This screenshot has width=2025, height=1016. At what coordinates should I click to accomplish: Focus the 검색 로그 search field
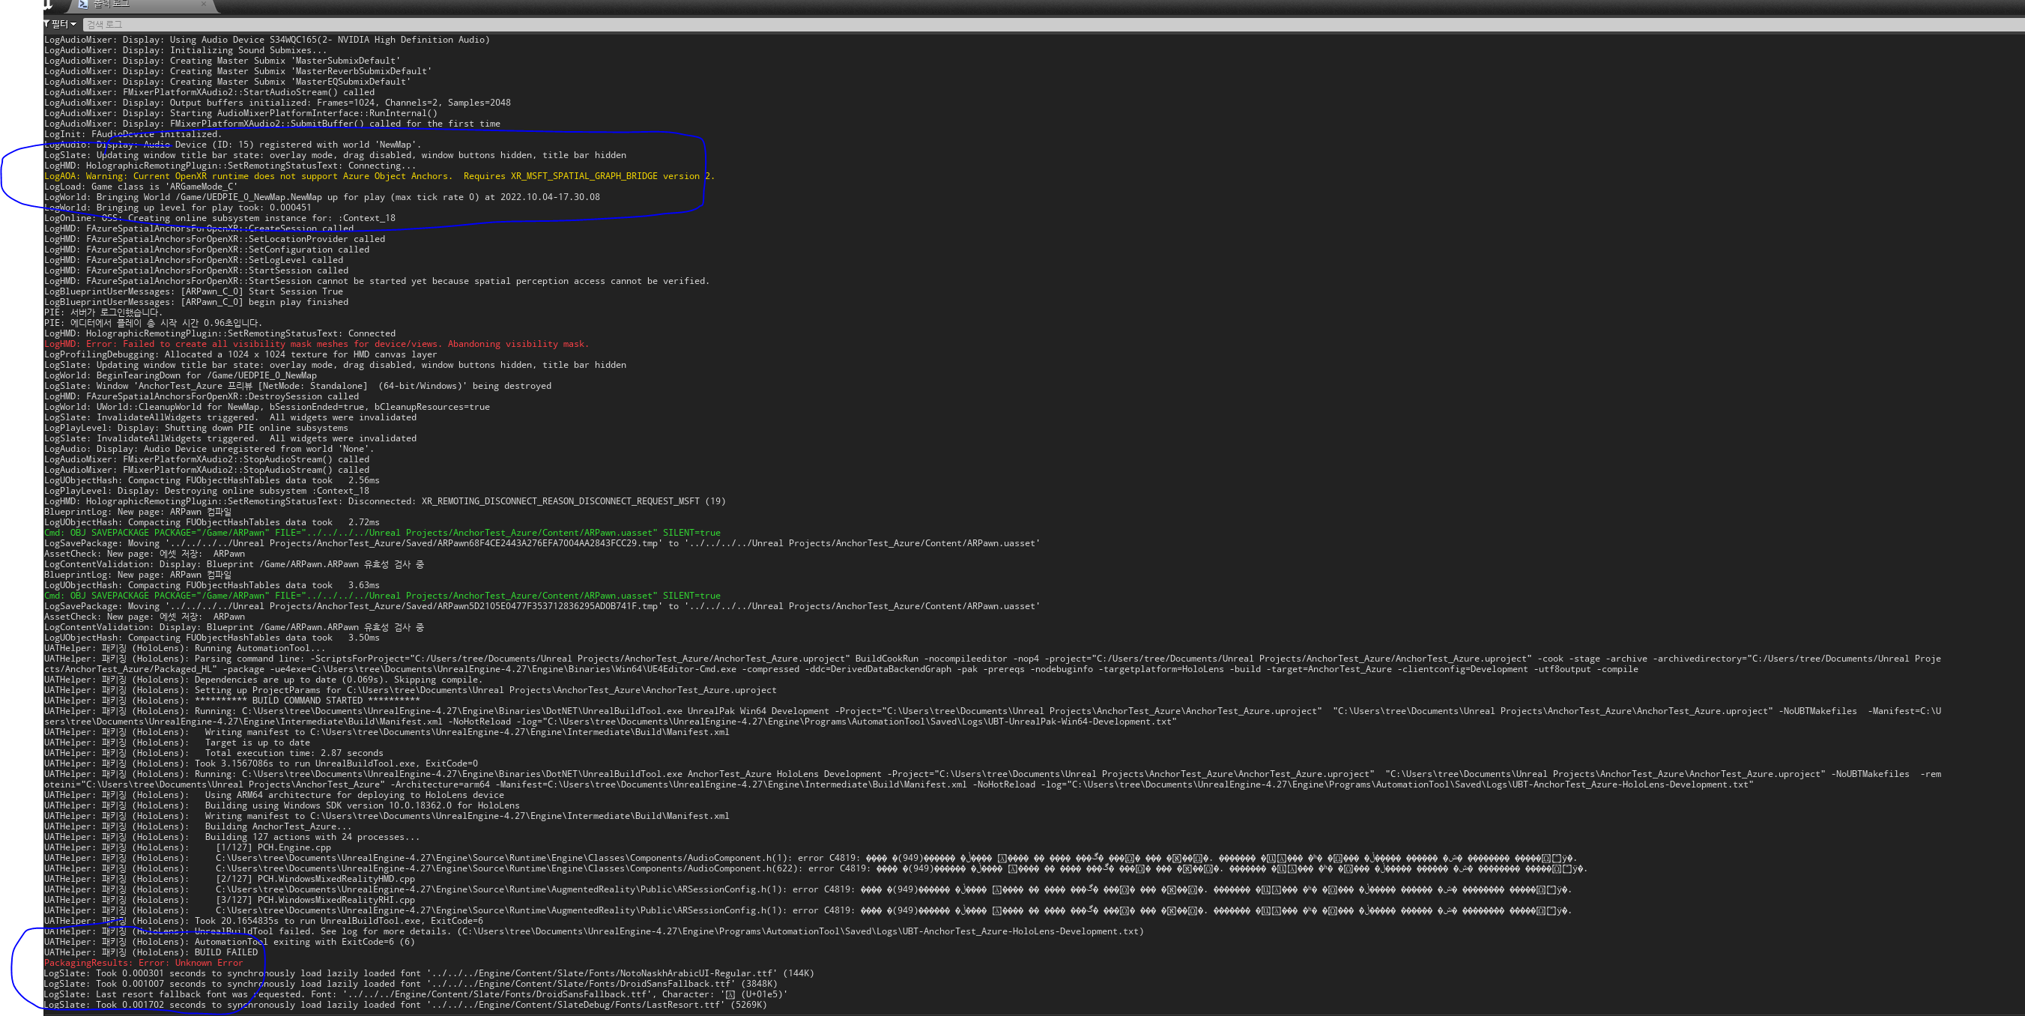[1053, 25]
